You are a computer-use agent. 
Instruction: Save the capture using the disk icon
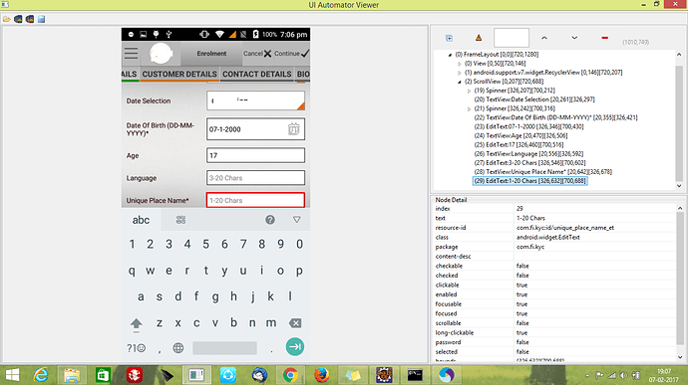pyautogui.click(x=41, y=19)
